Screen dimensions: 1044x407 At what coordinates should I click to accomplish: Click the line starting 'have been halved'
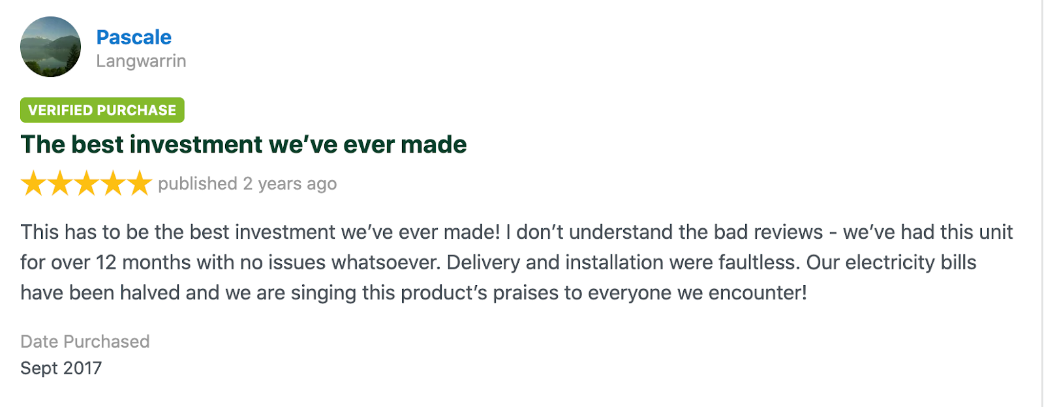(x=414, y=293)
